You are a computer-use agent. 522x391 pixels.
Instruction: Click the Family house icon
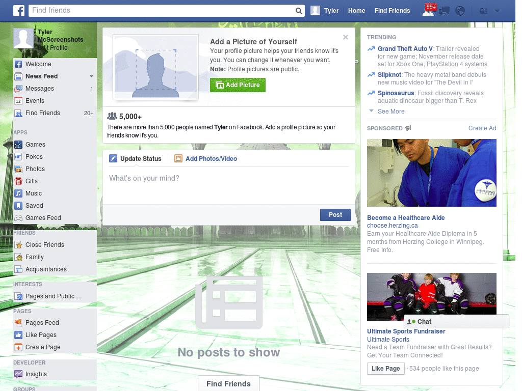pyautogui.click(x=18, y=257)
